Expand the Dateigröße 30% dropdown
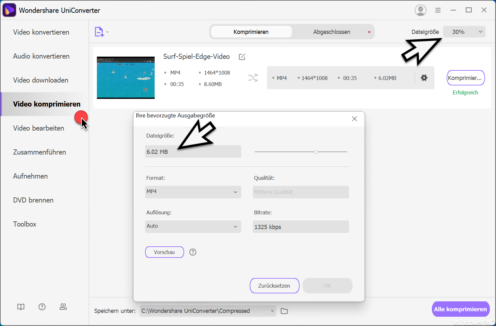The width and height of the screenshot is (496, 326). [464, 32]
